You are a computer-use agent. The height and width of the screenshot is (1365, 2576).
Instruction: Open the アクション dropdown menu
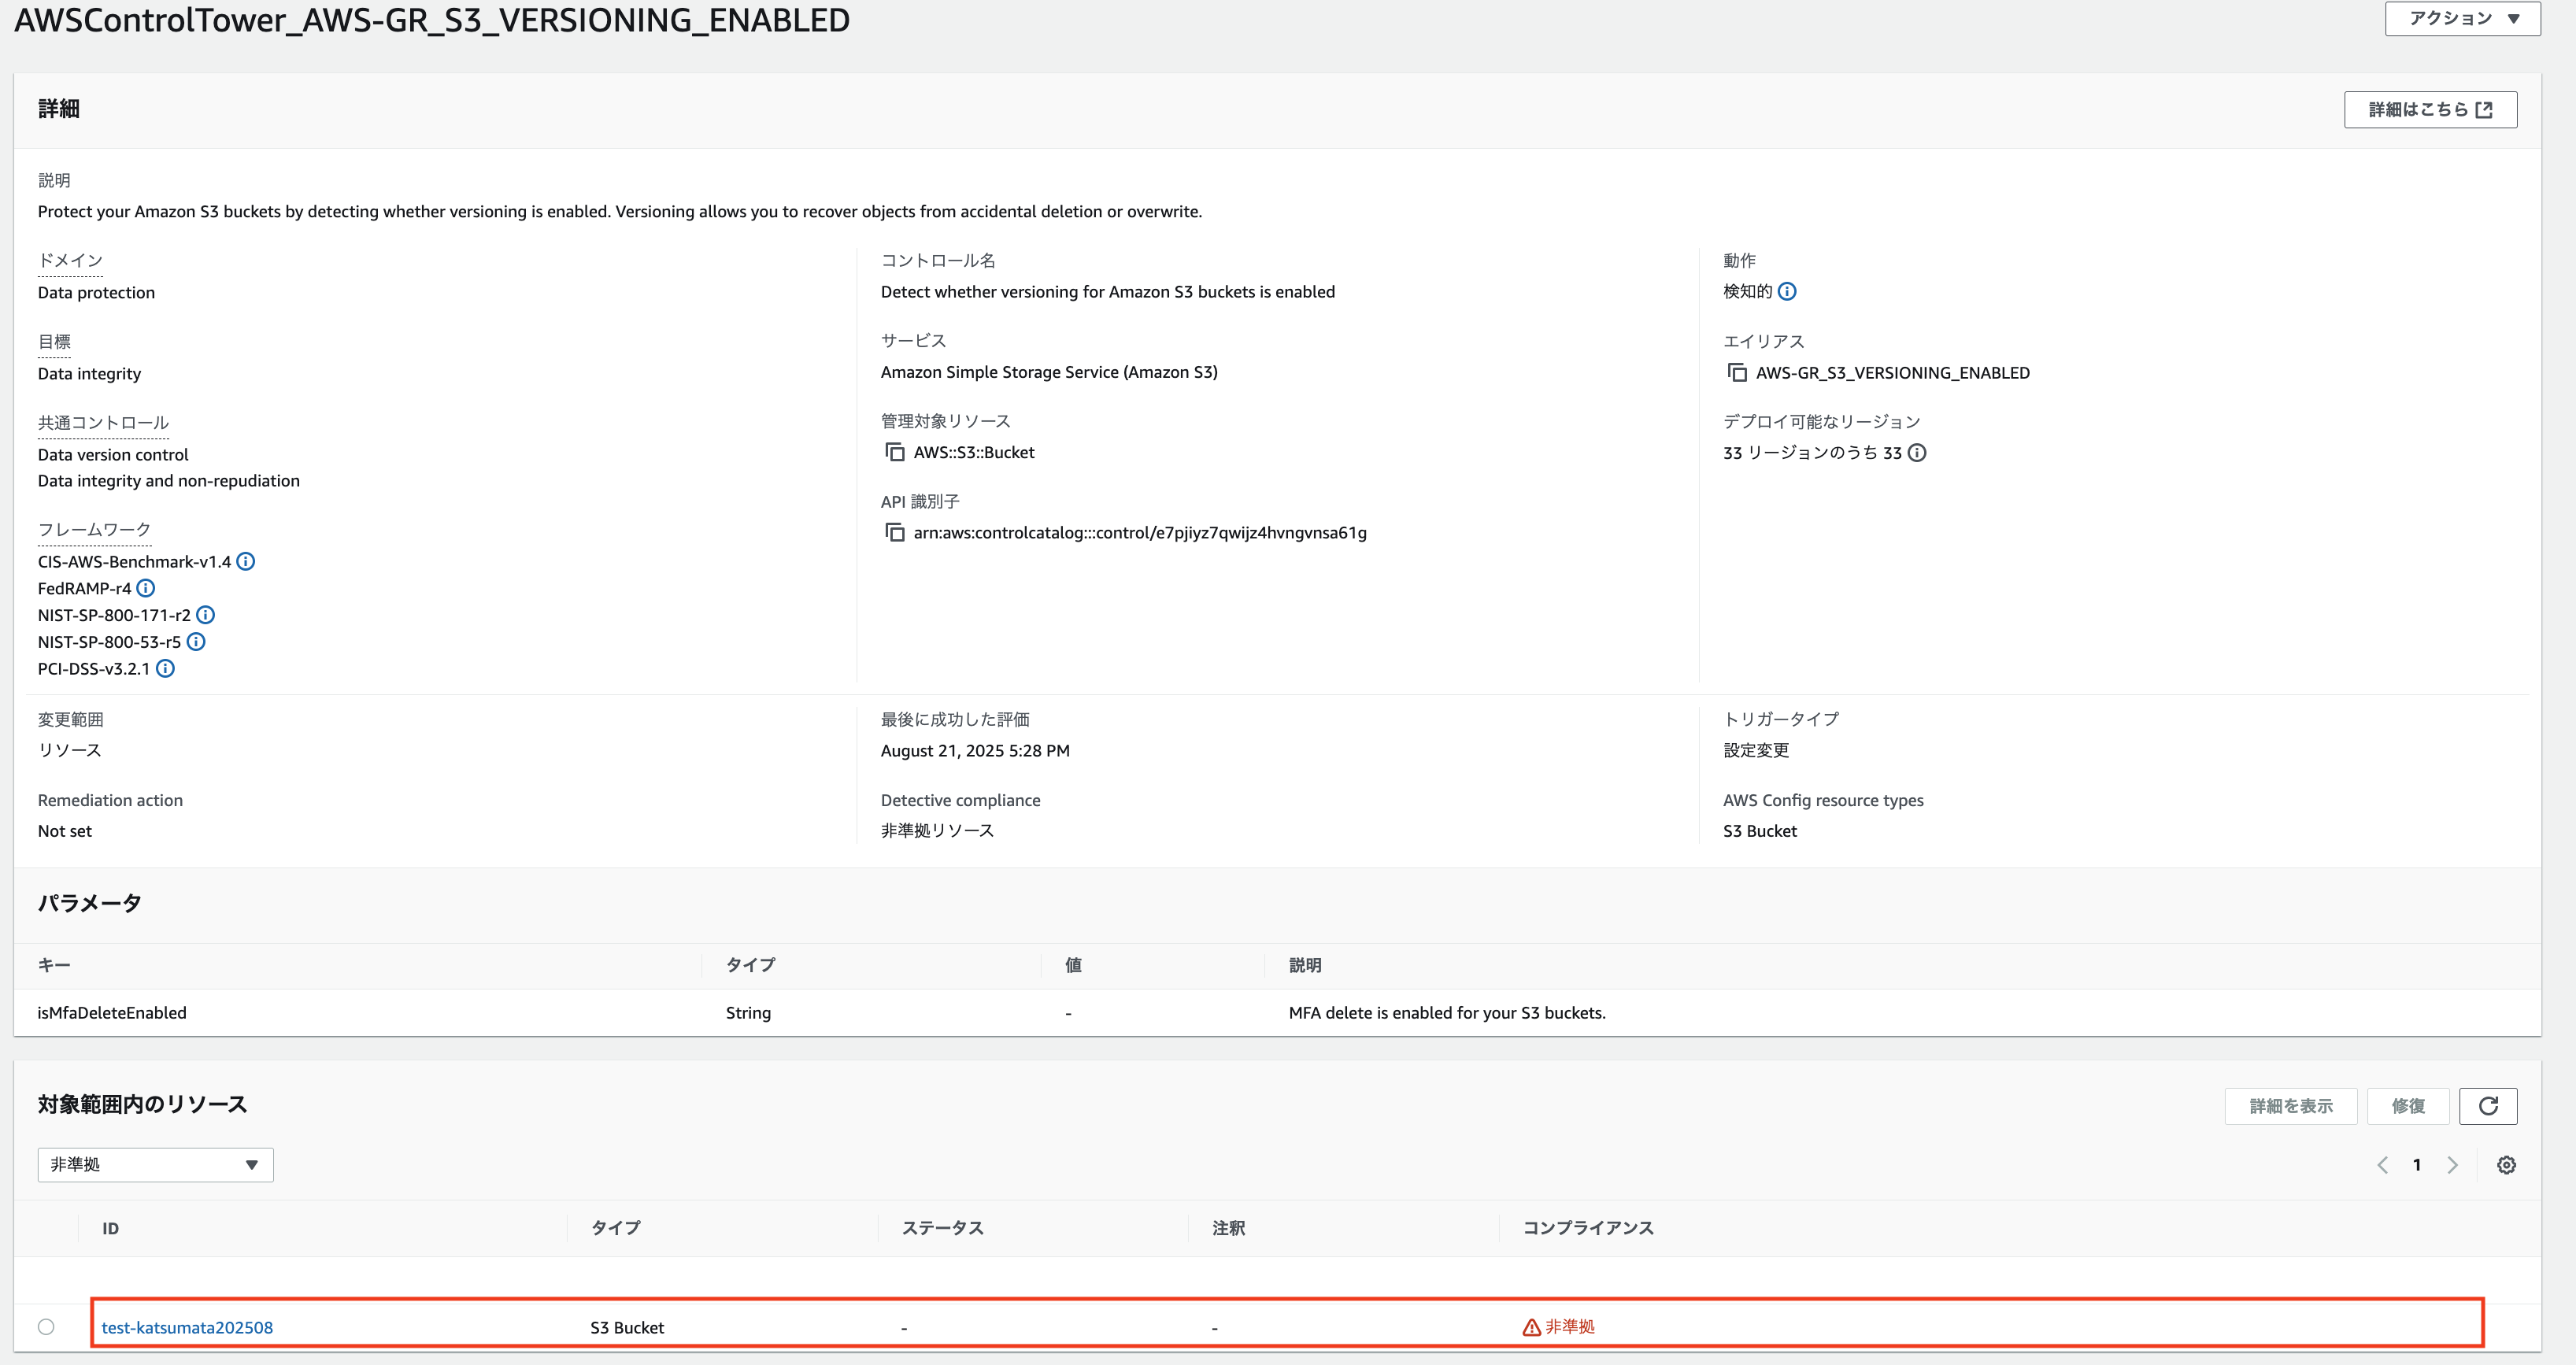click(x=2462, y=18)
